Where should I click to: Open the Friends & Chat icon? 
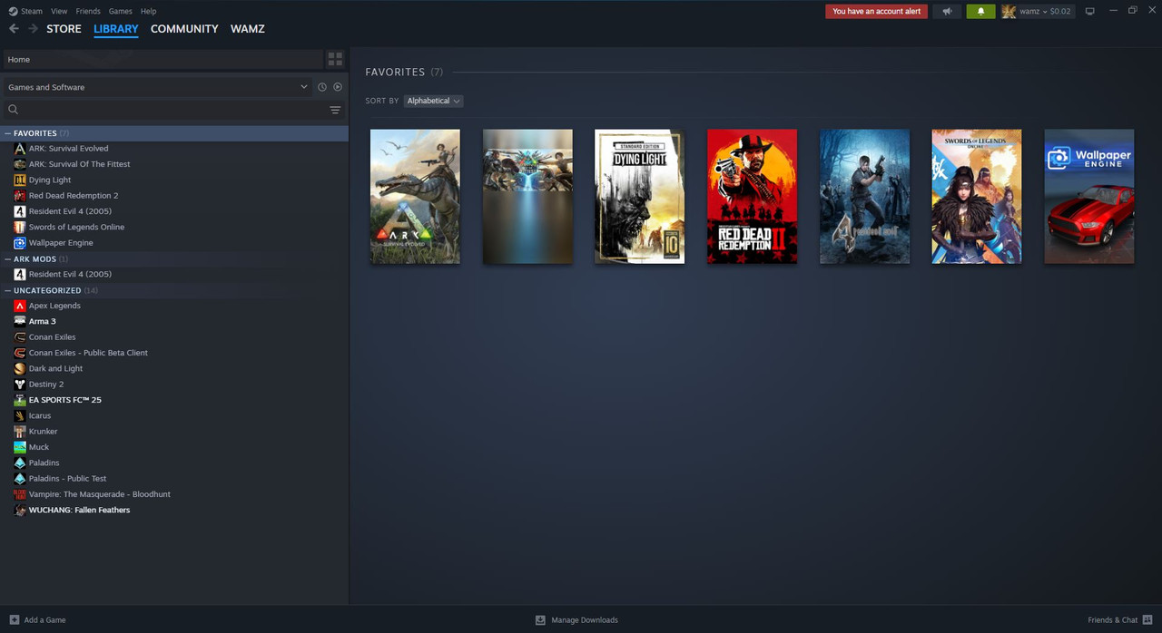tap(1147, 620)
